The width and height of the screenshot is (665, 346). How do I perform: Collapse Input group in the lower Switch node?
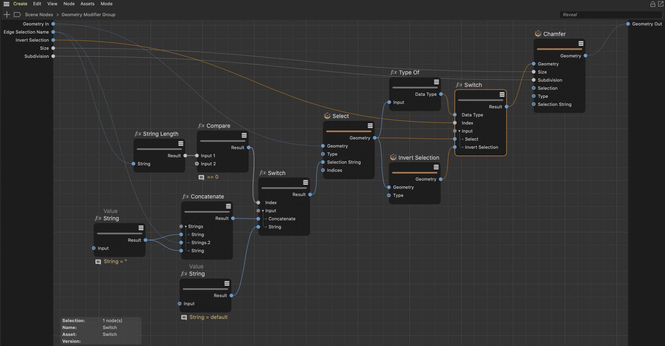[x=263, y=211]
